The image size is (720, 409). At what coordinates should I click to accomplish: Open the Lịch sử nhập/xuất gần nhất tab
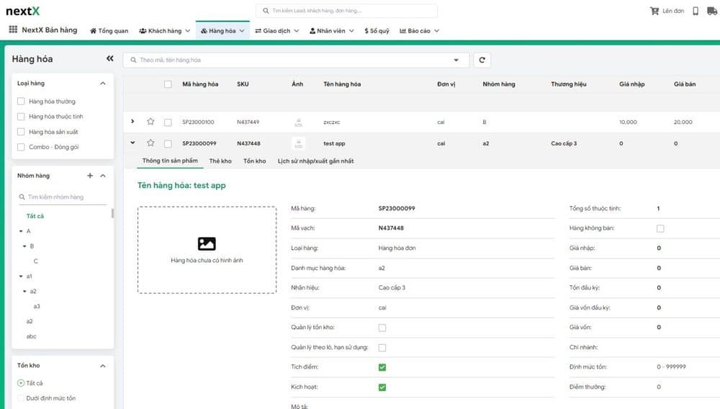(x=315, y=161)
